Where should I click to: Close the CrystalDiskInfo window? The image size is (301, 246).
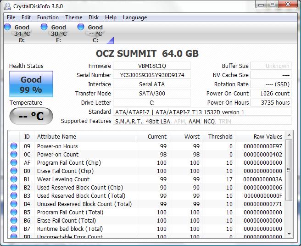click(288, 5)
